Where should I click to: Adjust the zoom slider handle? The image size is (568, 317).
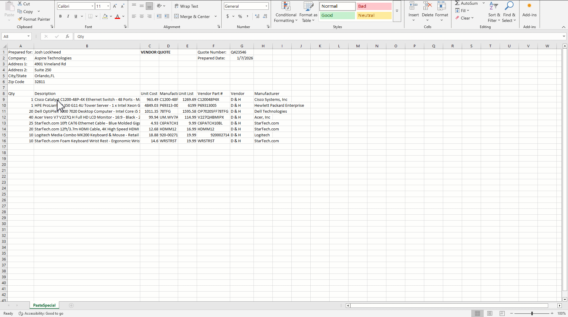pyautogui.click(x=532, y=313)
